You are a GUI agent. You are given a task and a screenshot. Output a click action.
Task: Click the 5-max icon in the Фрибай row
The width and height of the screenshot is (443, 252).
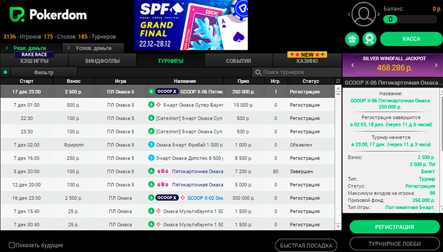coord(151,145)
